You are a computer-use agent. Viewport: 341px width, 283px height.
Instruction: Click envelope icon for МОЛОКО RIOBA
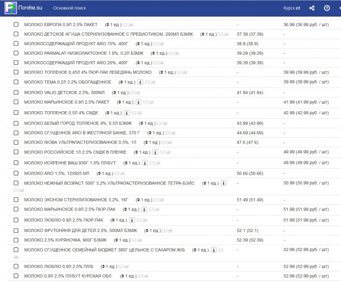[x=164, y=143]
